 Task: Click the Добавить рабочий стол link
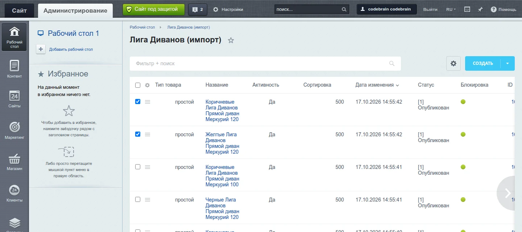point(71,49)
